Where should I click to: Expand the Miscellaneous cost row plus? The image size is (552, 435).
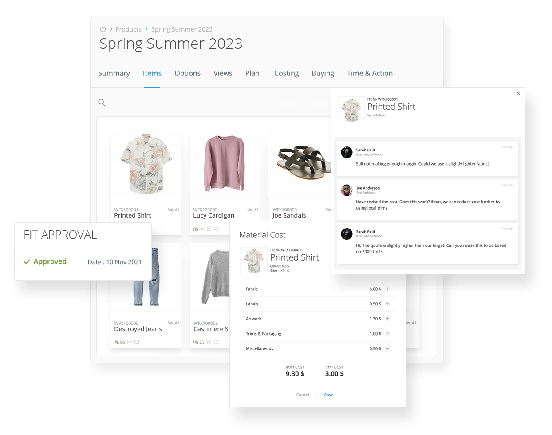[387, 348]
